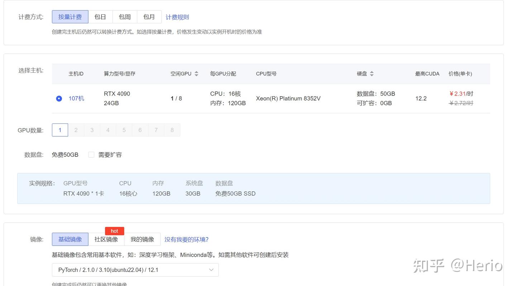516x286 pixels.
Task: Select the 107机 host radio button
Action: pos(59,98)
